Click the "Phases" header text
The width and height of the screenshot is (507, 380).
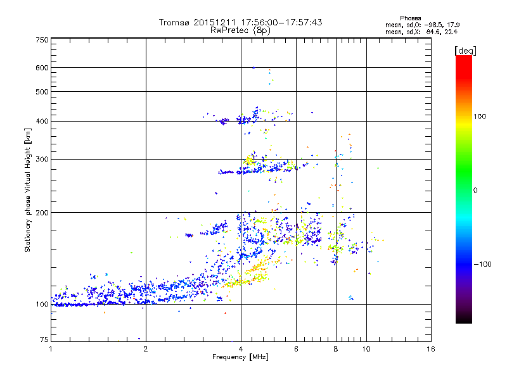410,18
